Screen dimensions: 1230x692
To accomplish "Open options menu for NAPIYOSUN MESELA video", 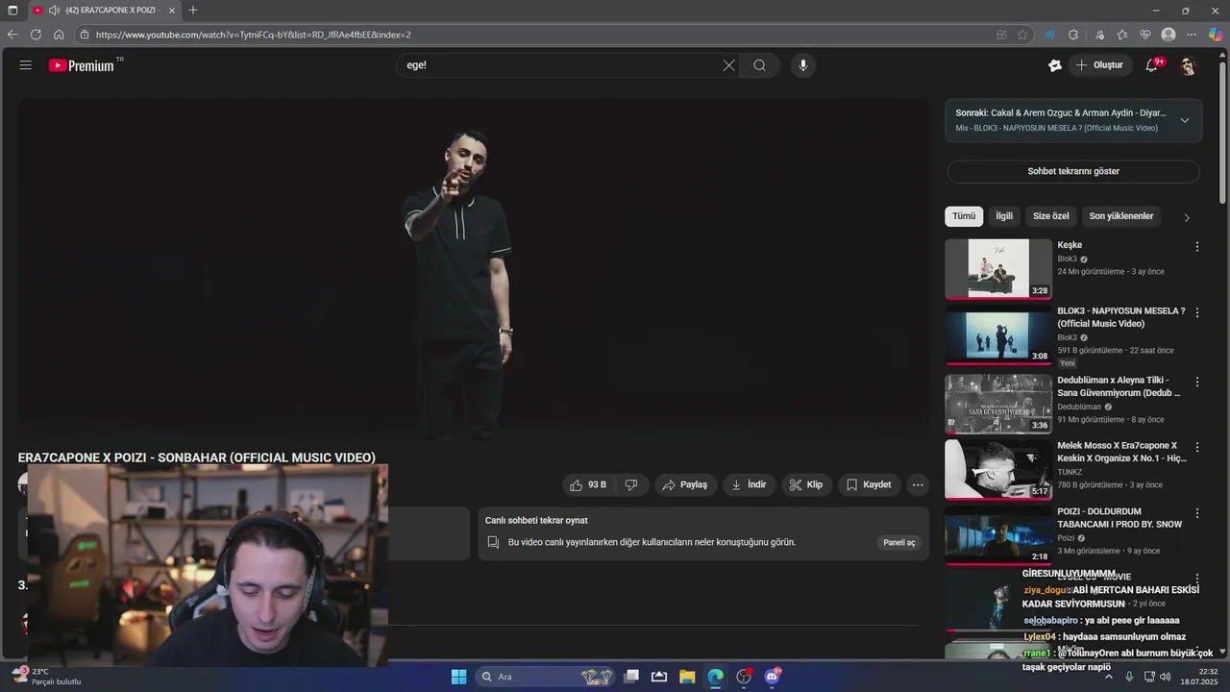I will [x=1197, y=313].
